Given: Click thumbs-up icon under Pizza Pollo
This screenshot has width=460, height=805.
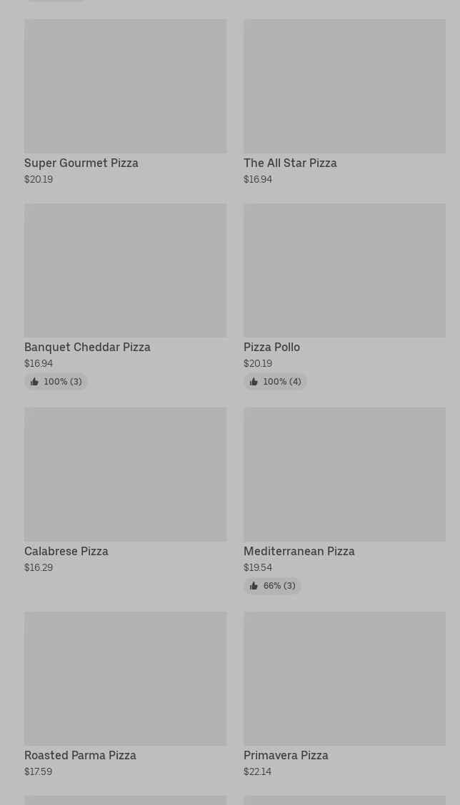Looking at the screenshot, I should click(254, 382).
